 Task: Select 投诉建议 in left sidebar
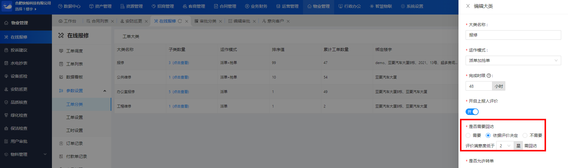(26, 50)
